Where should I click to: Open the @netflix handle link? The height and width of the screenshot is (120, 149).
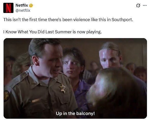[23, 10]
